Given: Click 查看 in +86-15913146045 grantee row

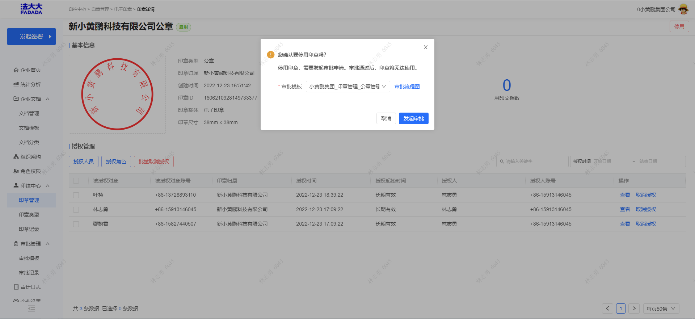Looking at the screenshot, I should tap(625, 209).
